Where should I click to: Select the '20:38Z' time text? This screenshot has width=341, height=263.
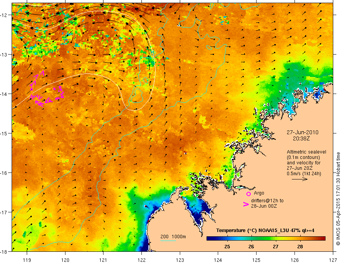(x=301, y=138)
